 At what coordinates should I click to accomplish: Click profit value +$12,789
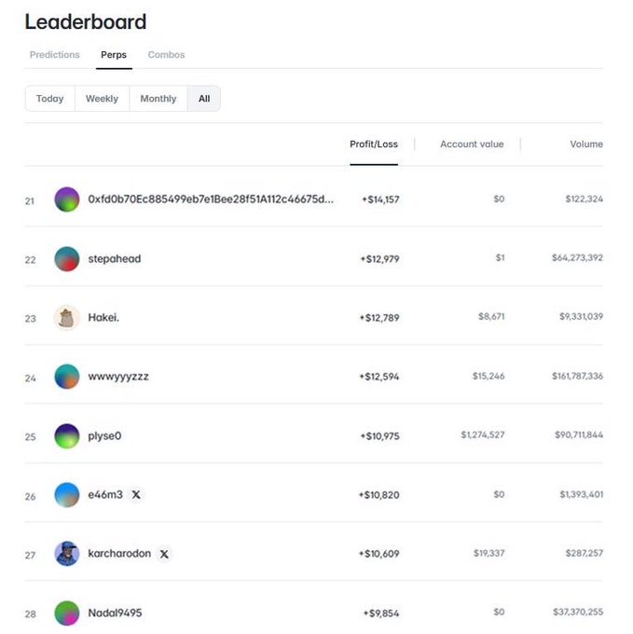click(379, 318)
